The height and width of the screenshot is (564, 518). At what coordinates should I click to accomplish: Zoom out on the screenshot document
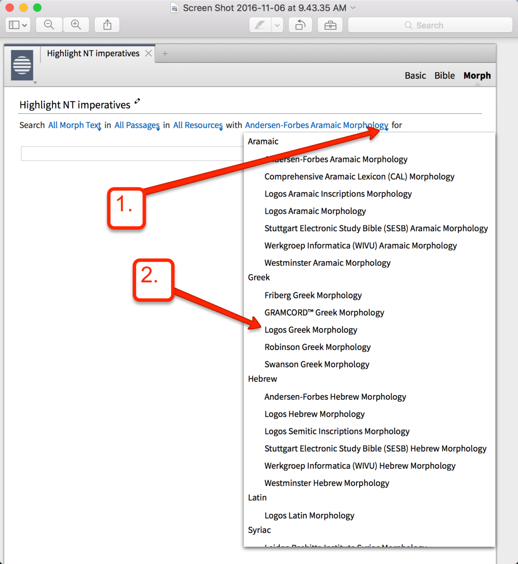[49, 25]
